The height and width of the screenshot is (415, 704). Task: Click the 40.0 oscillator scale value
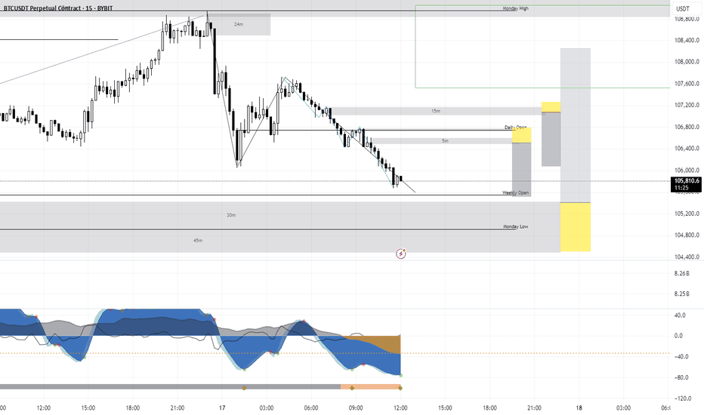coord(680,315)
